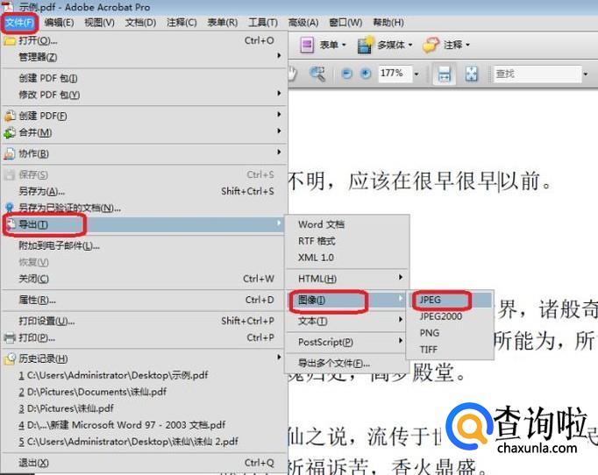Open the Document menu
The image size is (598, 475).
[x=140, y=23]
